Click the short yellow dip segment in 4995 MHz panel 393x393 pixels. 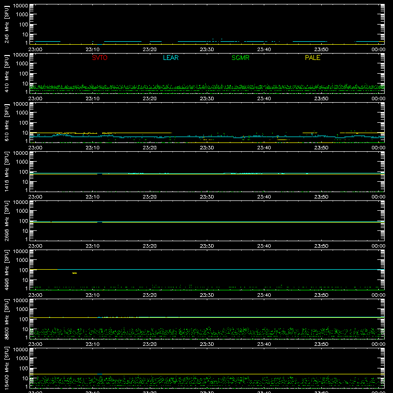(x=75, y=273)
